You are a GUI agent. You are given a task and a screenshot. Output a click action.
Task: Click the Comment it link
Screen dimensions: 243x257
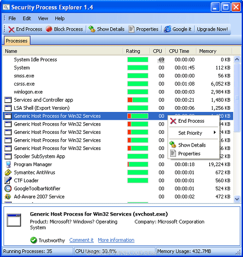click(x=82, y=240)
